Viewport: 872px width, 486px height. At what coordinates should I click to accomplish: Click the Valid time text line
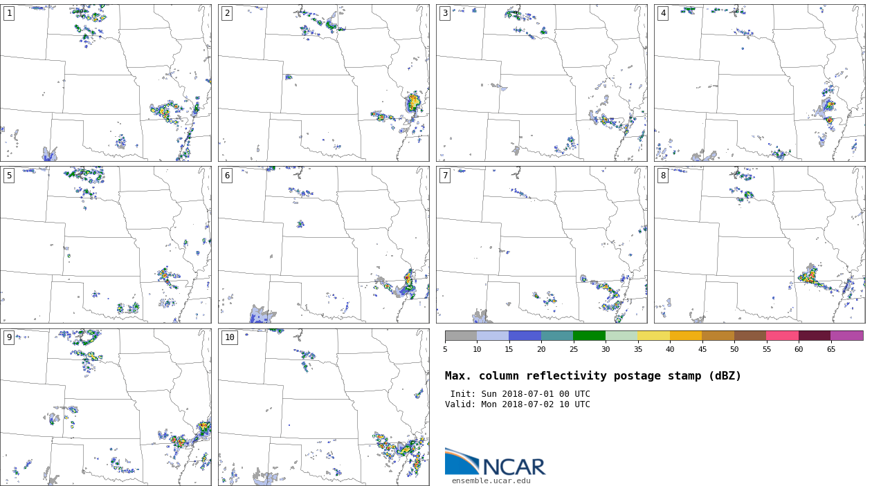click(517, 404)
